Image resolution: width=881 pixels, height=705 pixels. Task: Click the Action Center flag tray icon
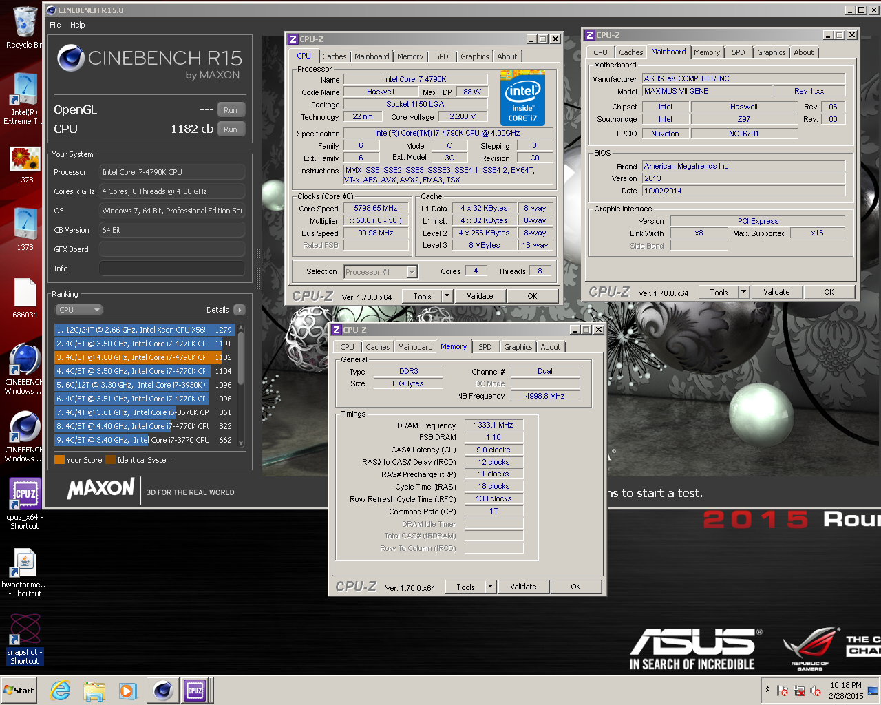click(x=782, y=691)
